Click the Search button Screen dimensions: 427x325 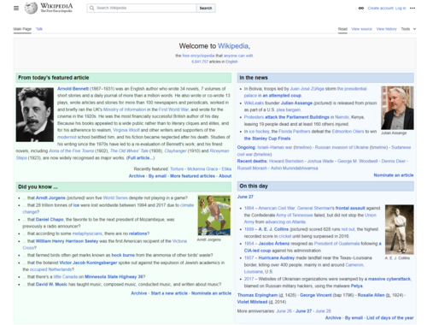[206, 8]
